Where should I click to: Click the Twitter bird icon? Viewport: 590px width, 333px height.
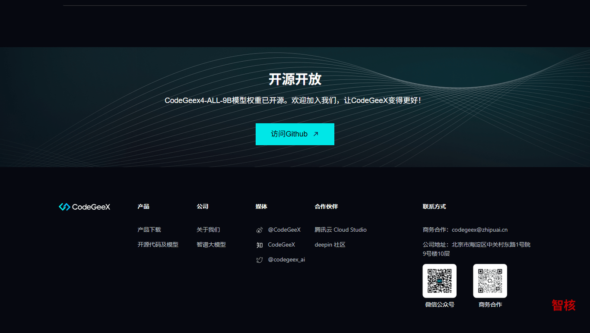click(260, 260)
